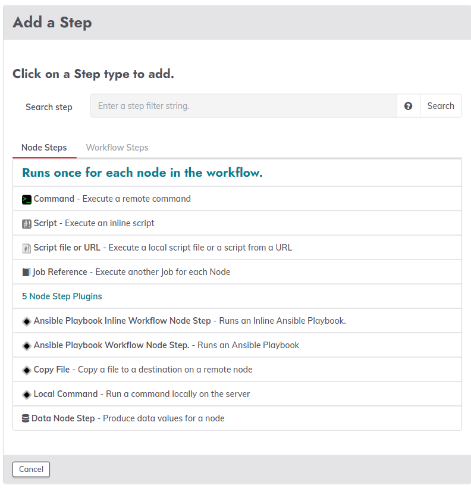Click the Data Node Step database icon
Viewport: 471px width, 488px height.
pos(26,418)
